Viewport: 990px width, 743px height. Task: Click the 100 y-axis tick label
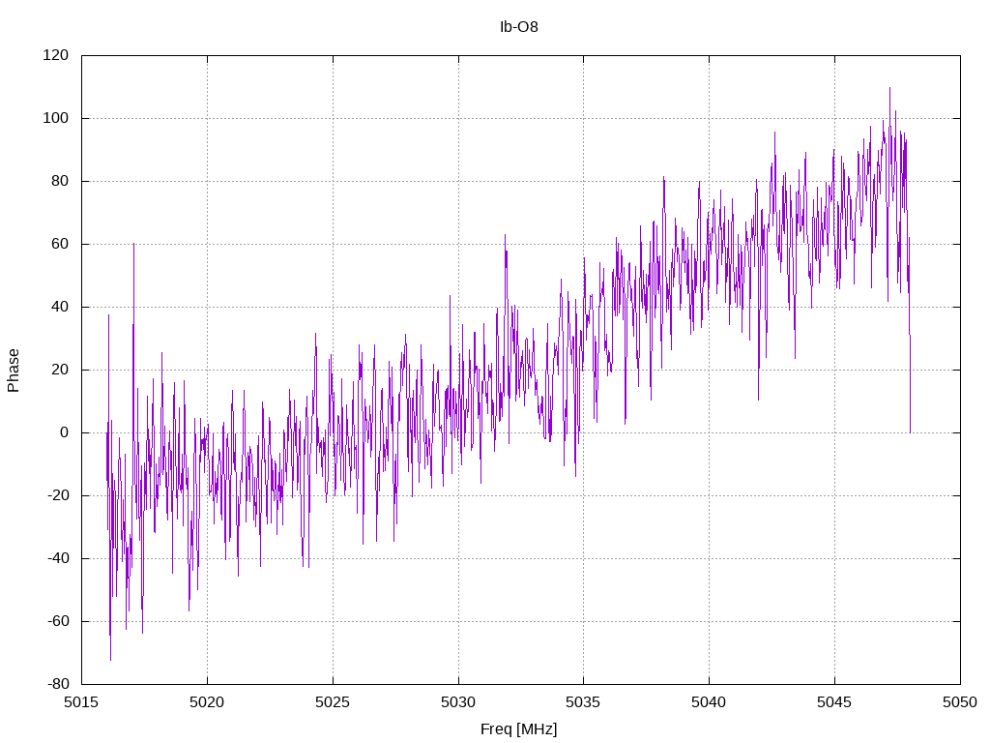point(55,118)
